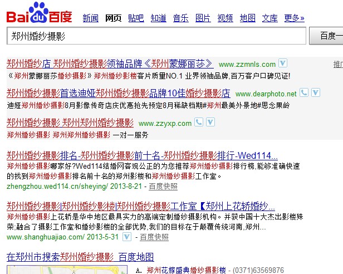Switch to the 贴吧 search tab
Image resolution: width=343 pixels, height=274 pixels.
136,18
